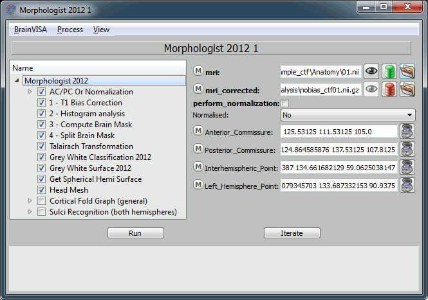Uncheck Talairach Transformation step
Screen dimensions: 428x300
point(41,146)
